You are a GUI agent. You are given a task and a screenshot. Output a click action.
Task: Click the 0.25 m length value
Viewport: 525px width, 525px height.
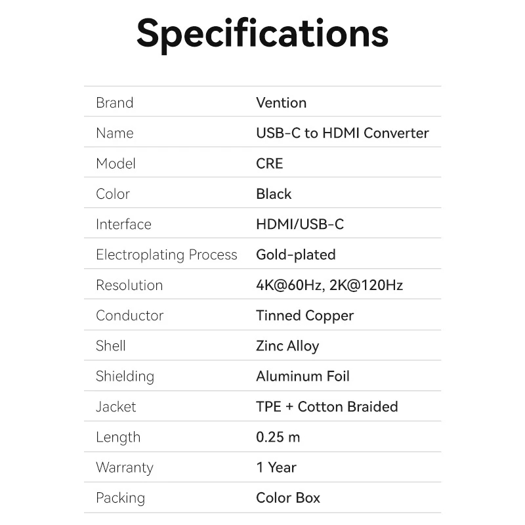pos(278,437)
